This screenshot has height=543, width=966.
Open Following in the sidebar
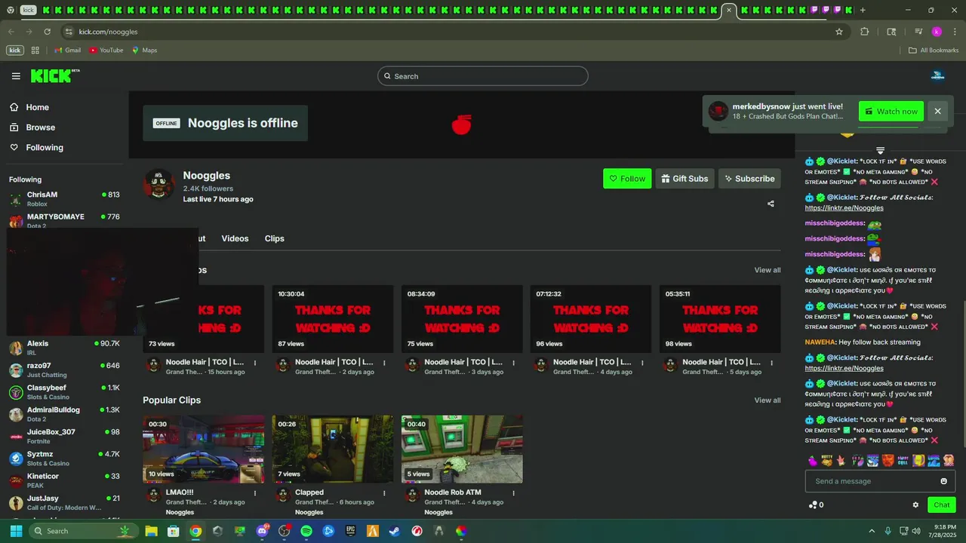pos(45,148)
